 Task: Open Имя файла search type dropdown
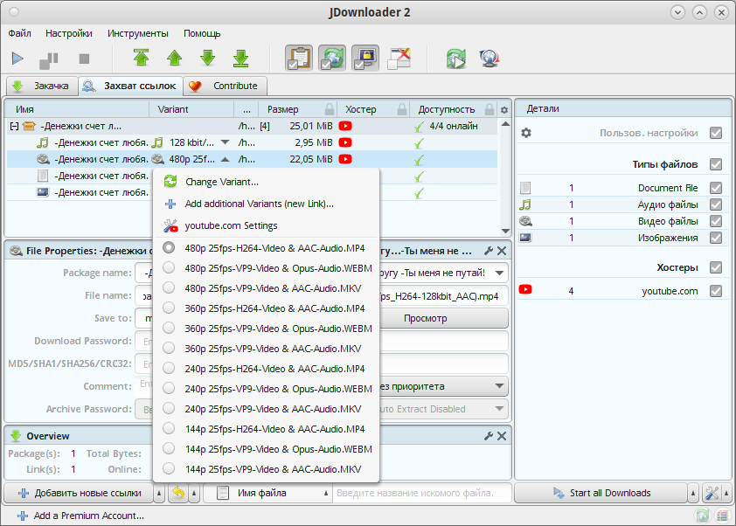pyautogui.click(x=326, y=493)
